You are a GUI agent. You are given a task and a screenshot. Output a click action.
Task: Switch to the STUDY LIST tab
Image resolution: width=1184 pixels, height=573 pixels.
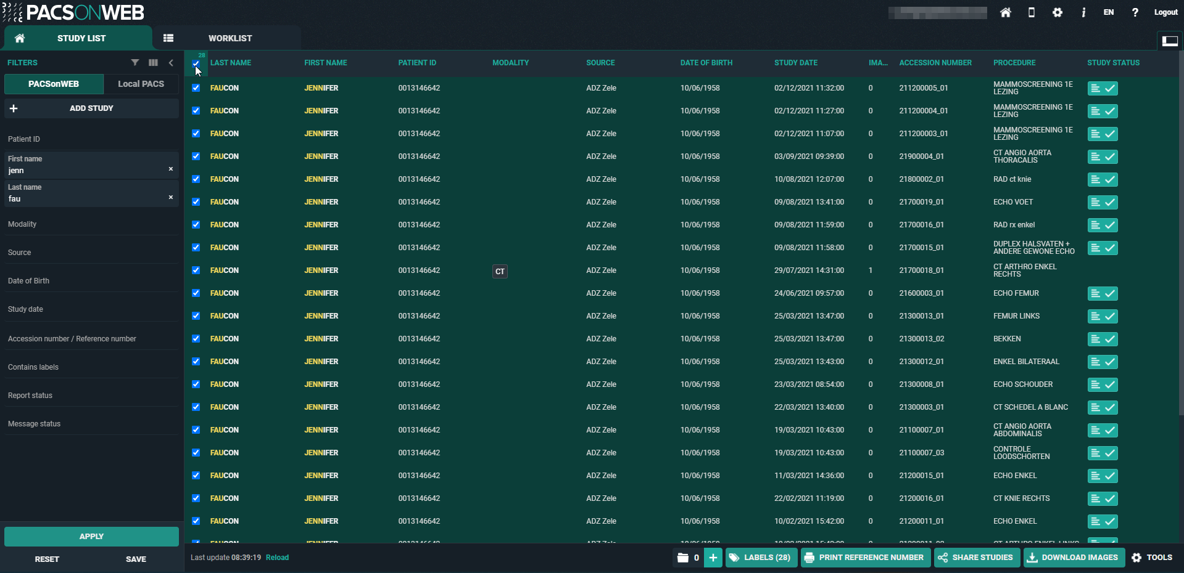(78, 38)
